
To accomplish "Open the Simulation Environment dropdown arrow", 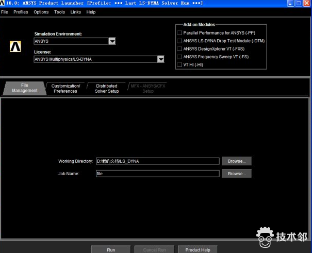I will point(112,41).
